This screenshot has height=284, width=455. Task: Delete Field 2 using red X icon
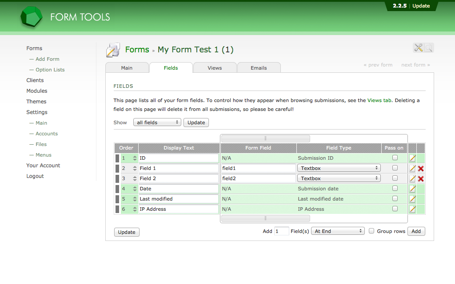click(421, 178)
